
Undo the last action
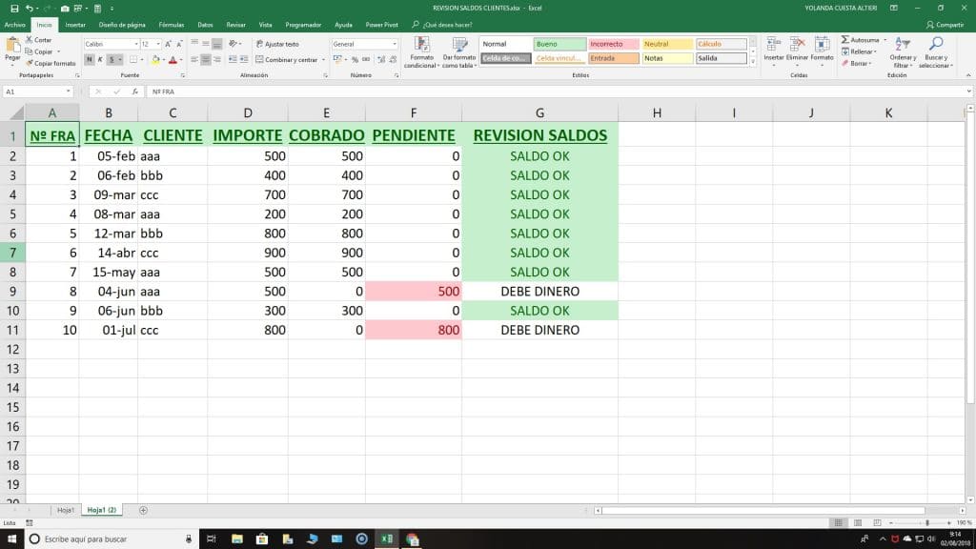29,8
